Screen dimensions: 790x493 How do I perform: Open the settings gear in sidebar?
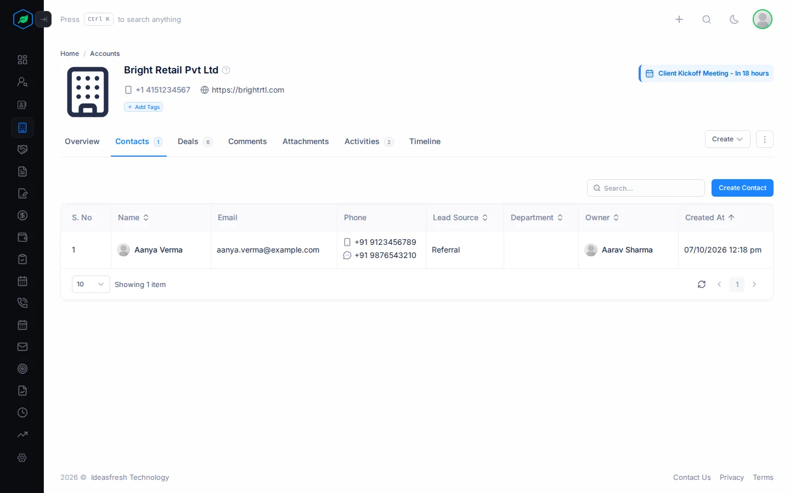pos(22,457)
